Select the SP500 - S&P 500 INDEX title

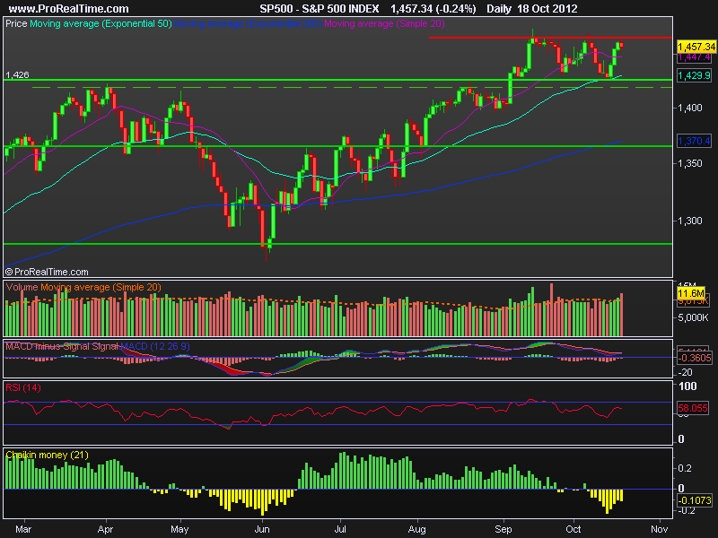(x=320, y=8)
